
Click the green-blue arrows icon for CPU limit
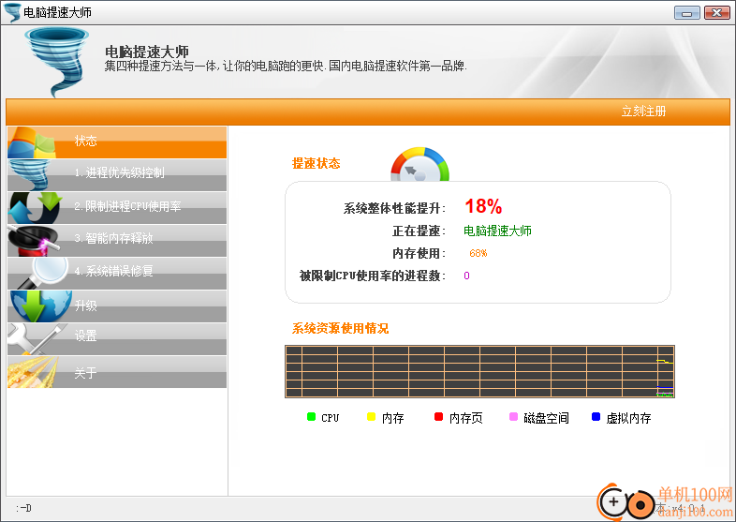36,208
